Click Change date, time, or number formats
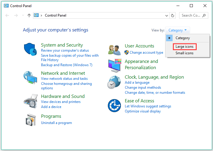 point(155,93)
